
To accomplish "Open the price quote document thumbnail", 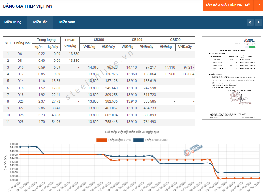I will click(x=231, y=78).
